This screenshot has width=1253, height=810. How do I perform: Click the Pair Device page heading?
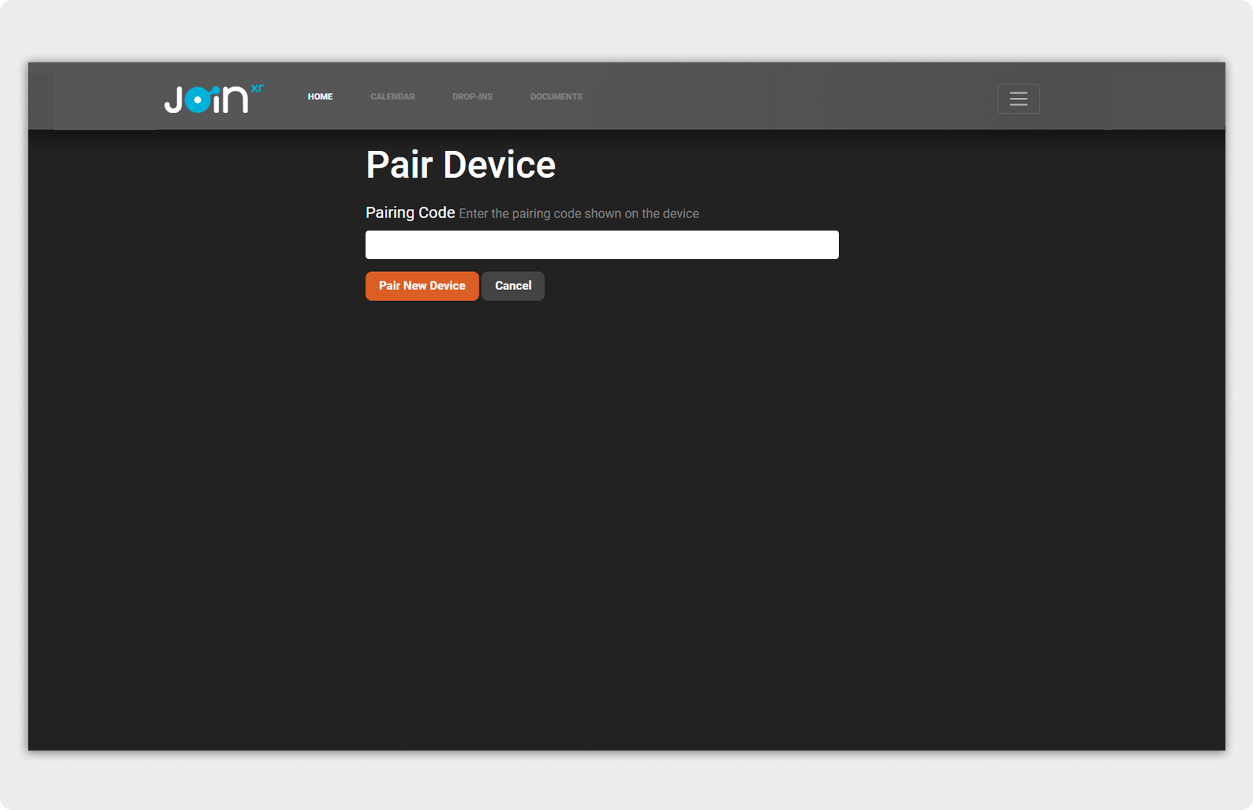point(460,165)
